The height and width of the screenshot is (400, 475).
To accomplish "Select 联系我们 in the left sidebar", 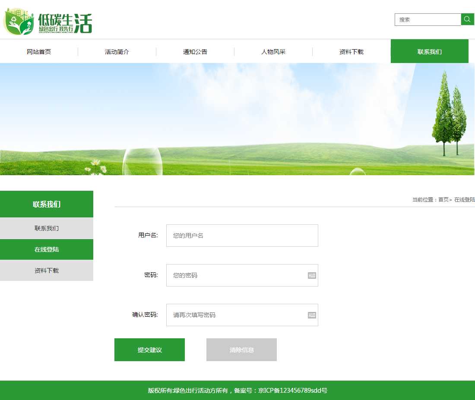I will (47, 228).
